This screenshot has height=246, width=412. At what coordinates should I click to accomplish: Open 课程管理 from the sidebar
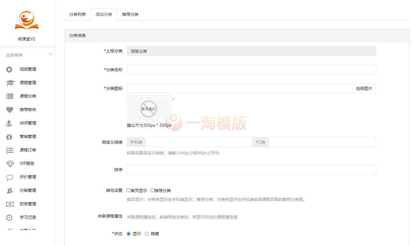tap(10, 82)
